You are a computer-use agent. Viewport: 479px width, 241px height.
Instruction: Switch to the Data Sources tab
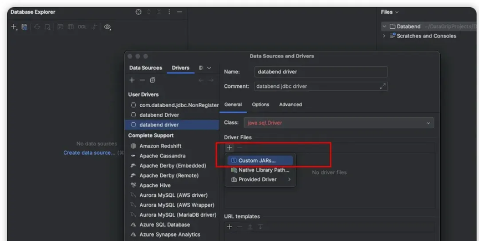tap(146, 67)
